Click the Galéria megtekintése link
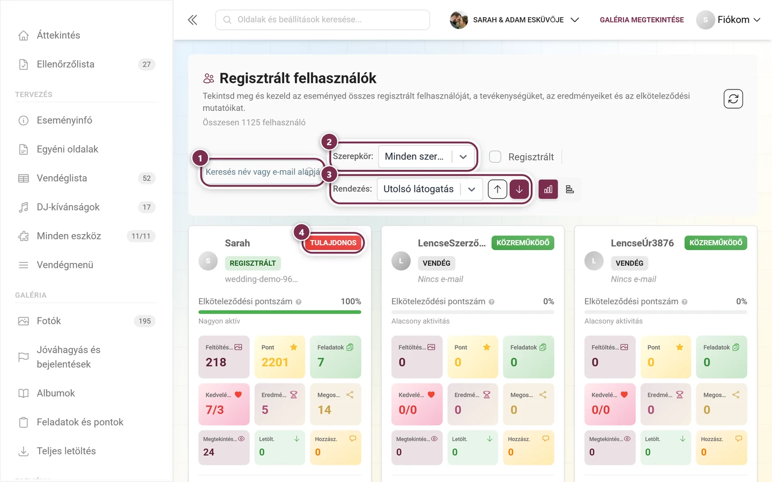772x482 pixels. click(x=642, y=20)
